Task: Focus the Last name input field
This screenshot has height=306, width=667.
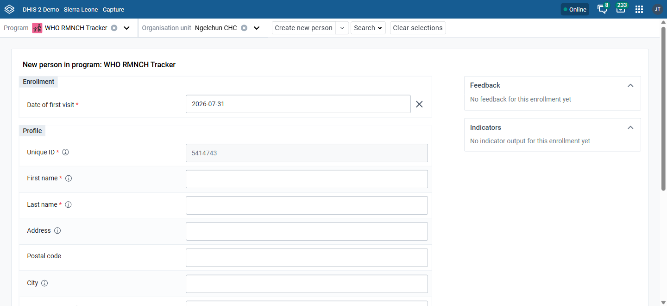Action: pyautogui.click(x=307, y=205)
